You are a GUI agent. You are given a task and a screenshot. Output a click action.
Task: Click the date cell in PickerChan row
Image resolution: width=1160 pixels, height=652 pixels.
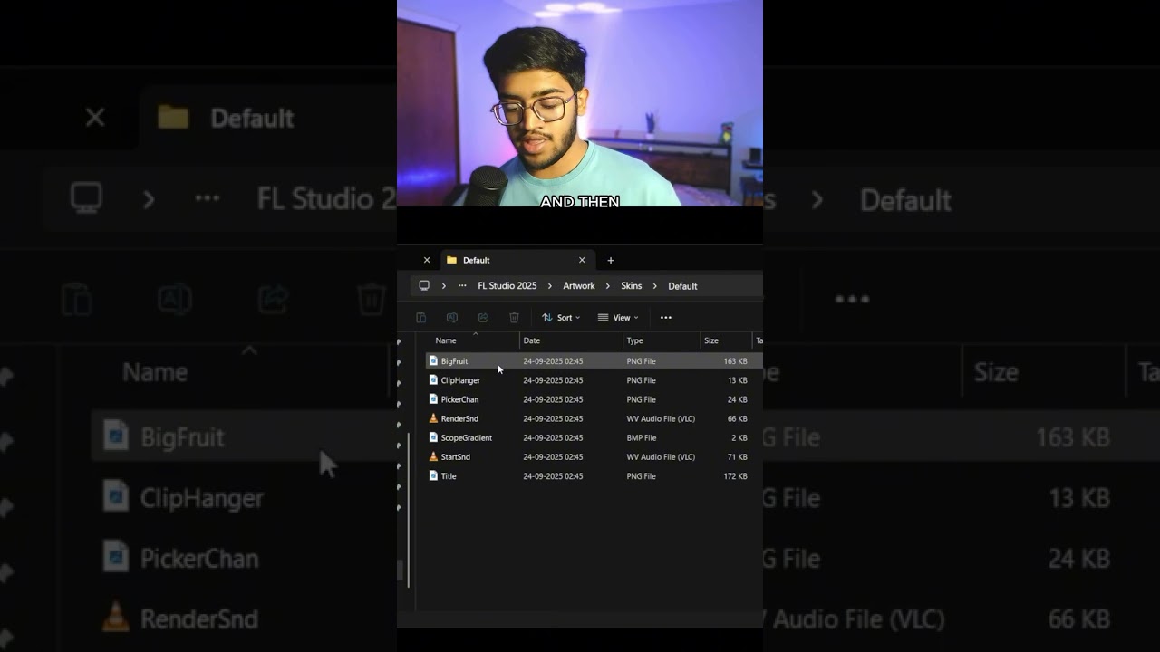point(552,399)
